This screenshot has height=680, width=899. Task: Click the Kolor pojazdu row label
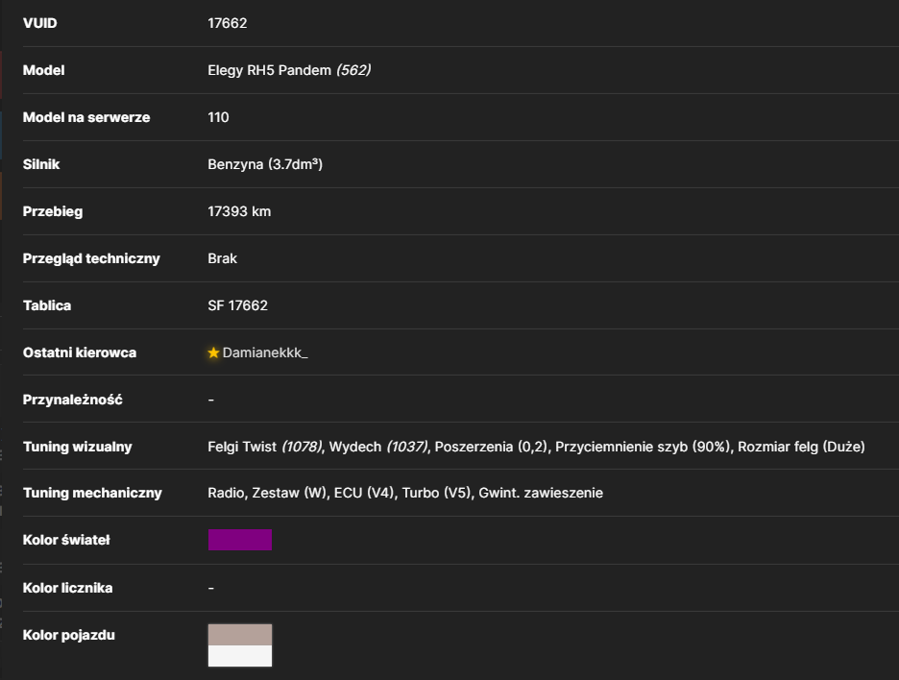[x=69, y=635]
